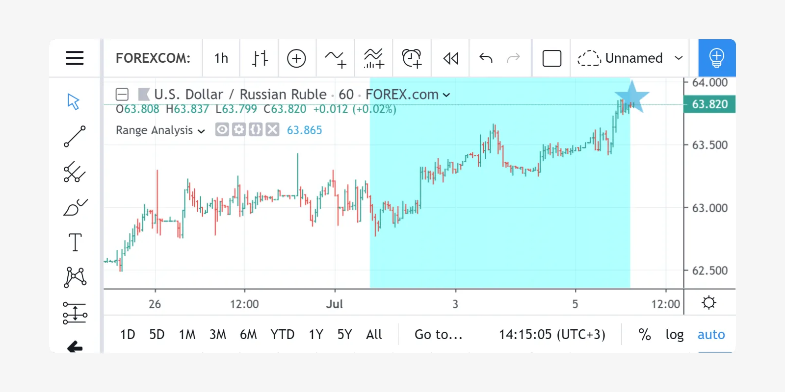The height and width of the screenshot is (392, 785).
Task: Create an alert with the alarm clock icon
Action: [412, 58]
